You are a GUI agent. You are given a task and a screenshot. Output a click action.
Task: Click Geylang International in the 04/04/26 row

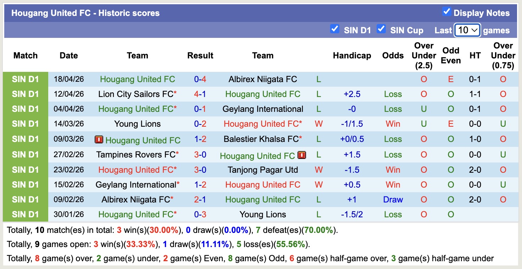click(x=263, y=109)
